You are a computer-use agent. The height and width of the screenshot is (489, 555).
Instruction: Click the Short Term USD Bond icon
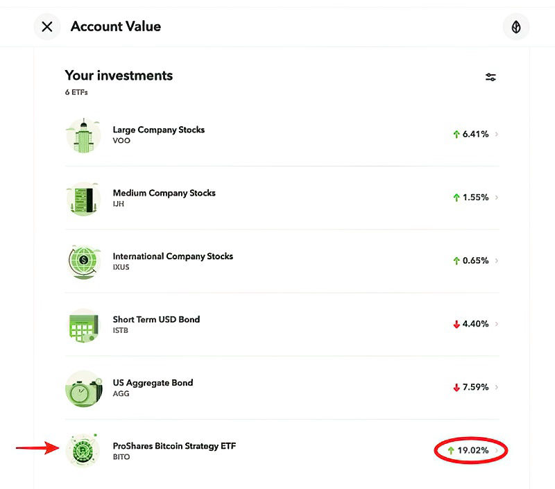click(x=83, y=325)
